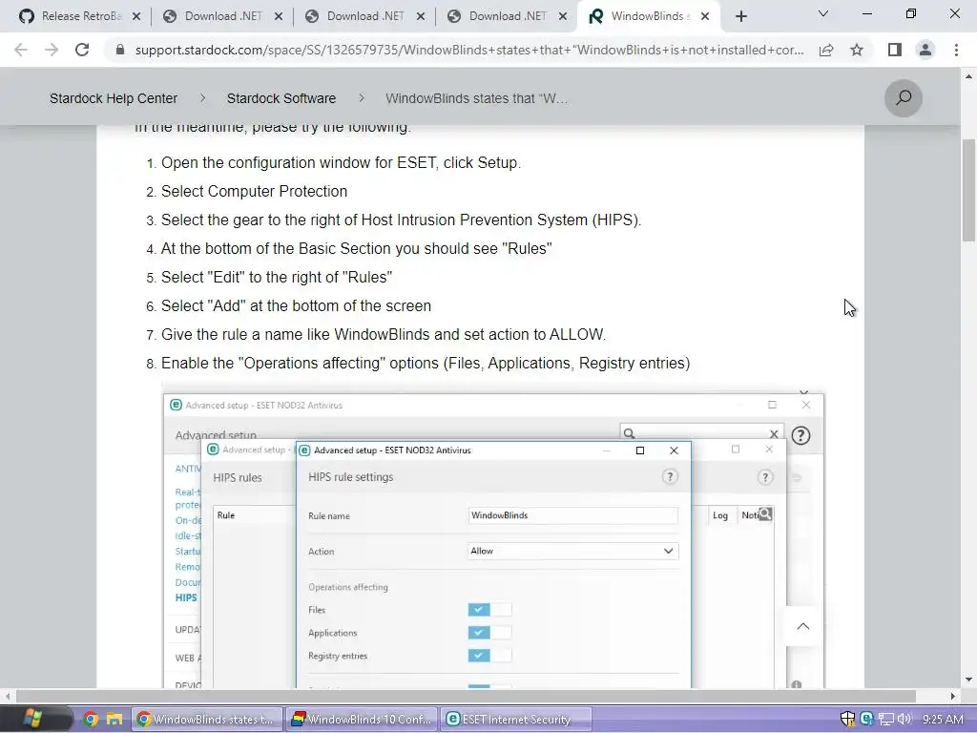Screen dimensions: 977x733
Task: Click the magnifier over the rules table
Action: 765,514
